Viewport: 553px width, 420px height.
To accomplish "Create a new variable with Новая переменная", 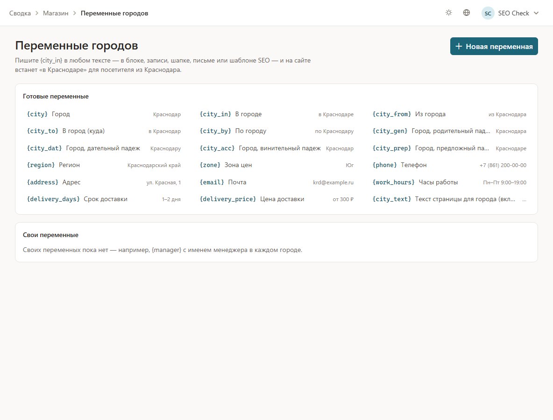I will coord(494,46).
